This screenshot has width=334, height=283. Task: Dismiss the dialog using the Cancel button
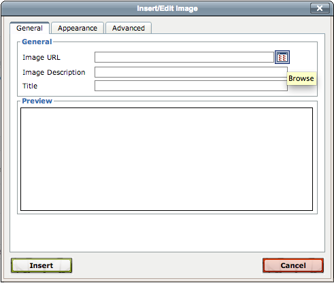tap(293, 265)
